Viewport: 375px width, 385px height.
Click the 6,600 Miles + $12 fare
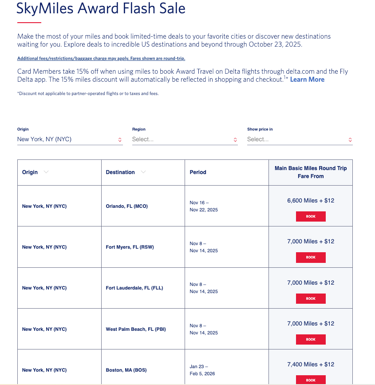click(x=311, y=201)
